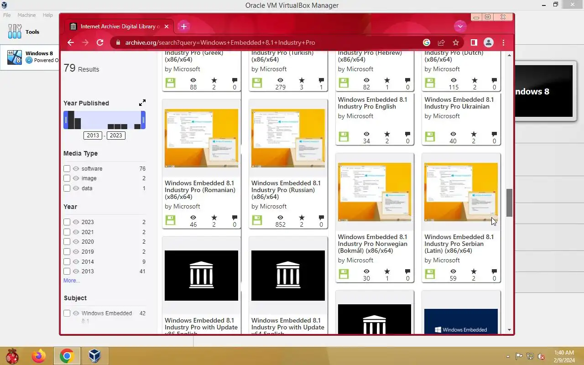Open a new browser tab
Viewport: 584px width, 365px height.
(184, 26)
